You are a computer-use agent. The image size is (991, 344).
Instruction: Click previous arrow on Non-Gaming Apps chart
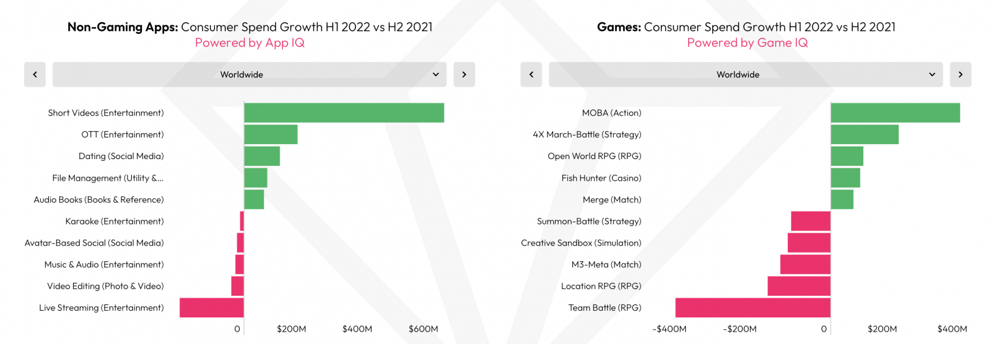pos(35,74)
